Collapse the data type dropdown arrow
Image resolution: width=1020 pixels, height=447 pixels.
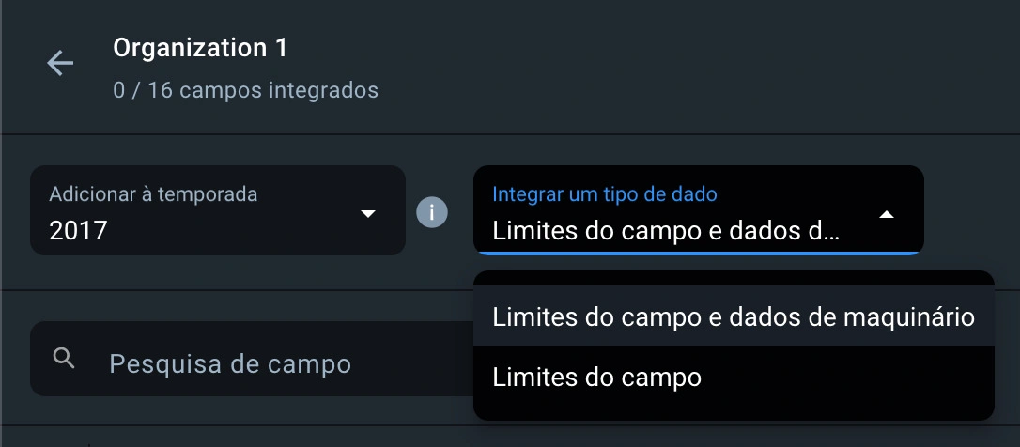886,214
